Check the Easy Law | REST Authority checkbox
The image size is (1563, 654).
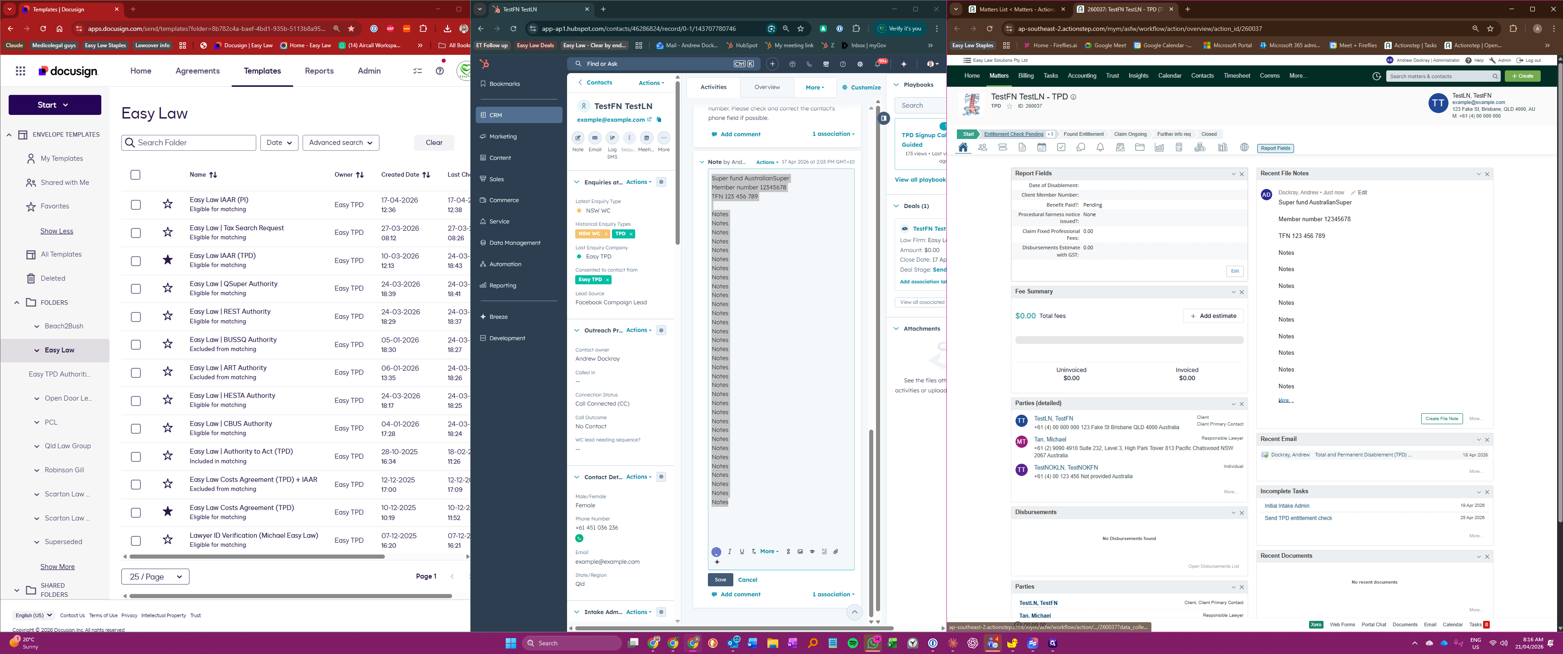pyautogui.click(x=135, y=317)
